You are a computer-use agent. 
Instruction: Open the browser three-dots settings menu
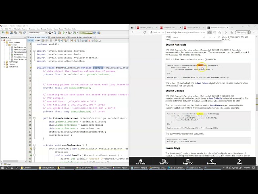[x=254, y=32]
